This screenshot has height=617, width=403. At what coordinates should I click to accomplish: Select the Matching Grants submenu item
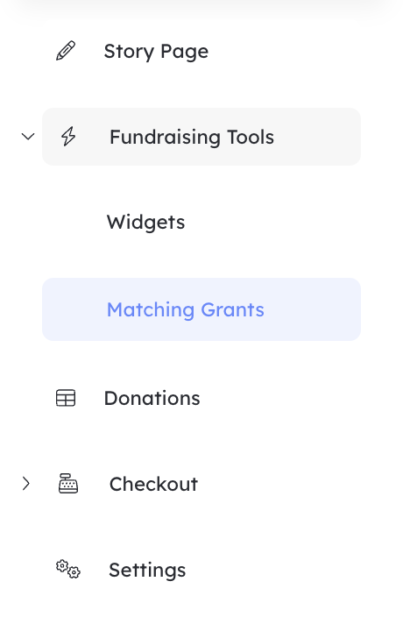coord(201,309)
